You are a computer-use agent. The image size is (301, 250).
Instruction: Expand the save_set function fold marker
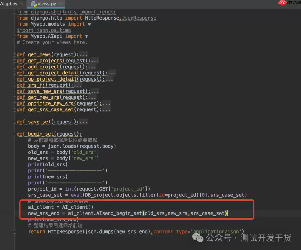[14, 122]
